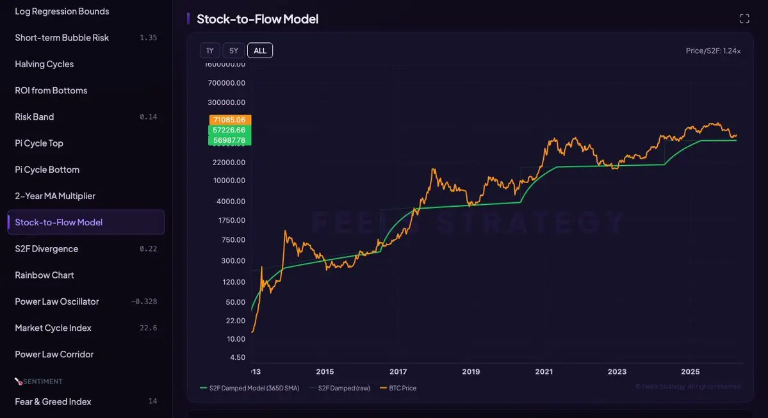
Task: Open the Fear & Greed Index
Action: tap(53, 402)
